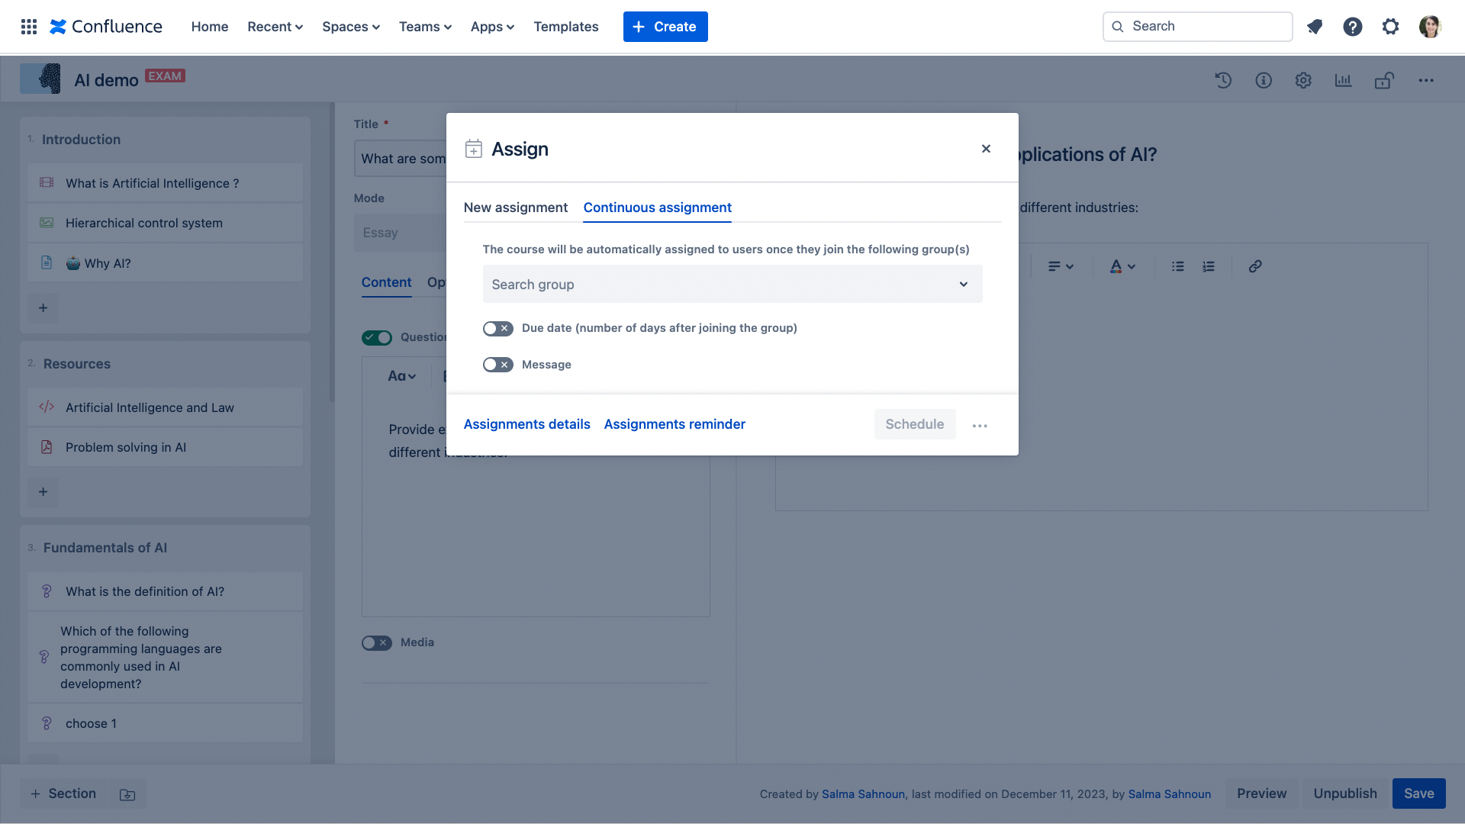Open the text color picker
1465x824 pixels.
click(1122, 266)
